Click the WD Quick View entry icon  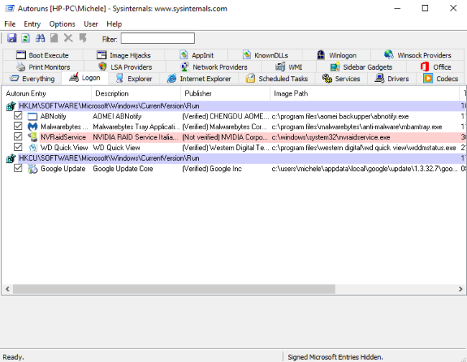[x=32, y=148]
